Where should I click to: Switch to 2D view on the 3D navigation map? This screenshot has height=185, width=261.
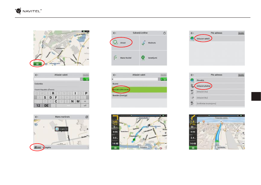[243, 138]
